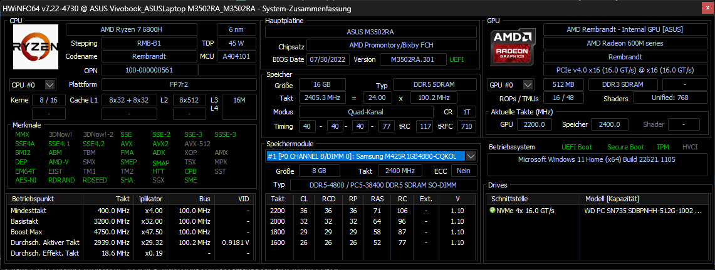Click the BIOS date 07/30/2022 field

point(328,59)
